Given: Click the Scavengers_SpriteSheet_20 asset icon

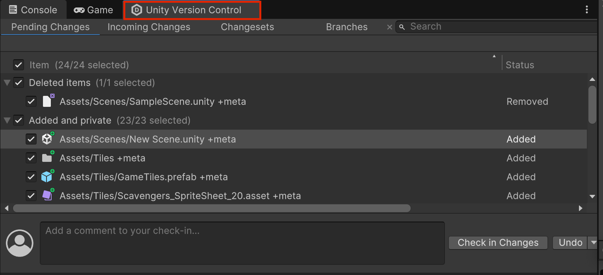Looking at the screenshot, I should [47, 195].
